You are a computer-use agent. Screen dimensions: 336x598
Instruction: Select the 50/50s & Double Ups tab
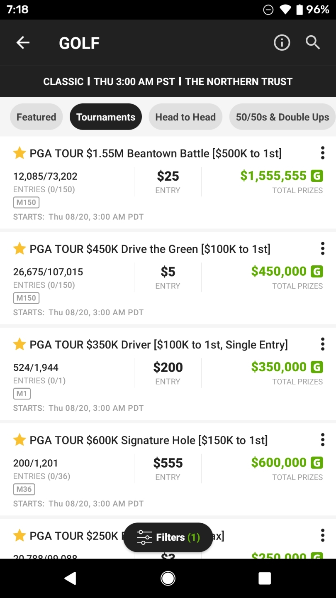[282, 117]
